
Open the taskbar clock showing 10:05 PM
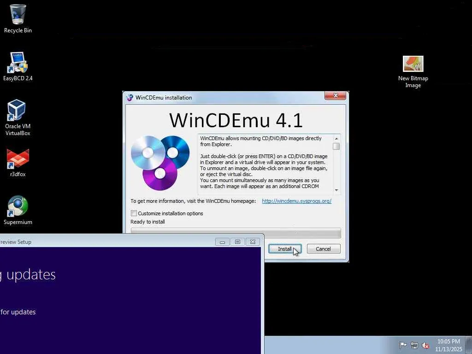tap(448, 345)
